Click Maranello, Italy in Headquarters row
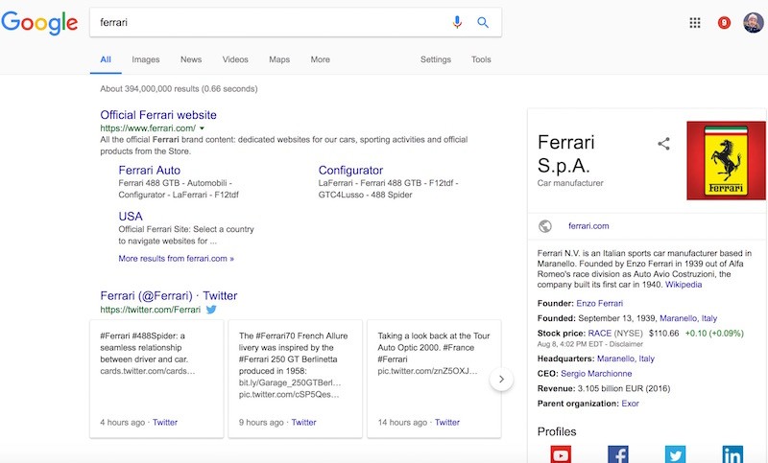The height and width of the screenshot is (463, 768). [626, 359]
